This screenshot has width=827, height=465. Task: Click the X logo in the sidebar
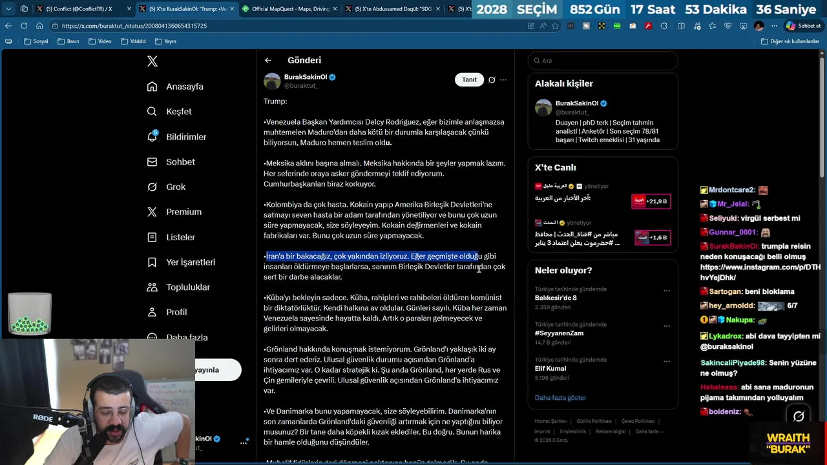tap(152, 61)
